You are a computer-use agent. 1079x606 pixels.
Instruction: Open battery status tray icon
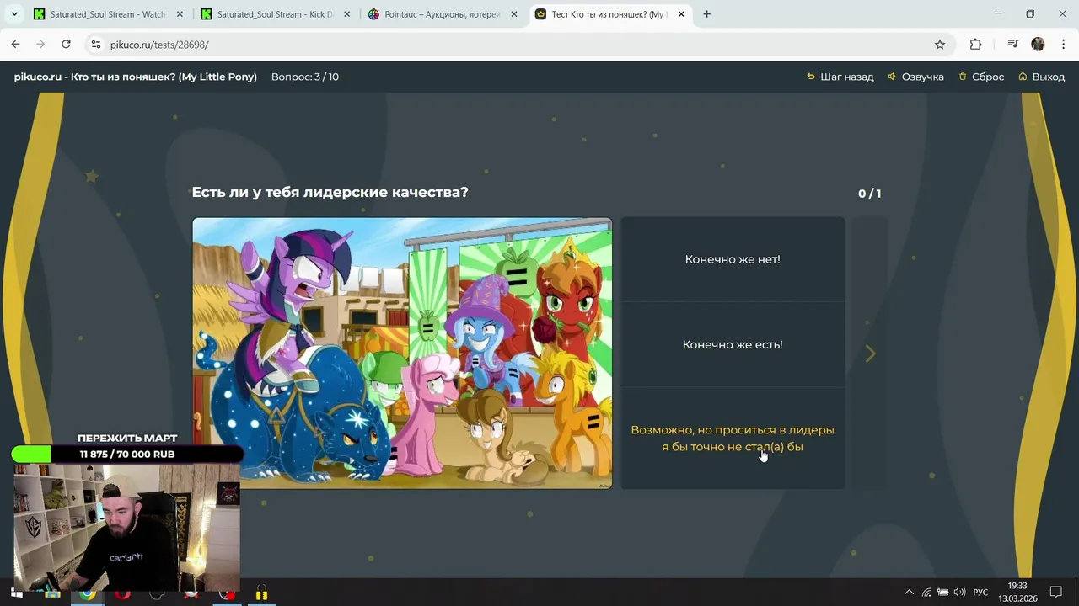(x=943, y=593)
